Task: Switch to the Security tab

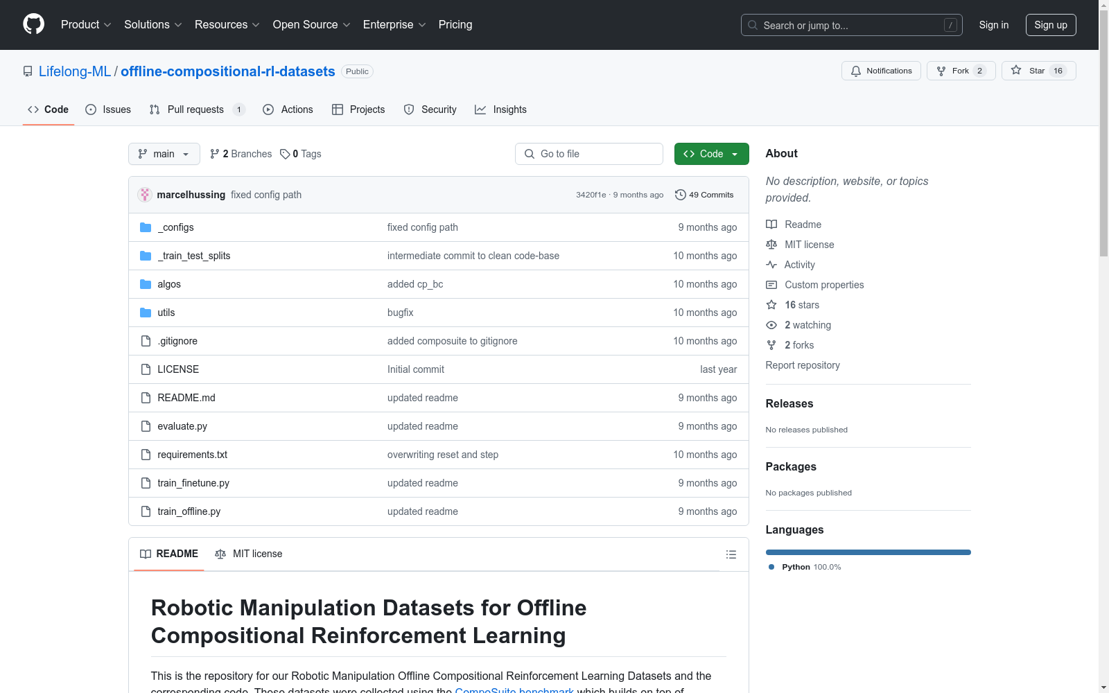Action: 430,109
